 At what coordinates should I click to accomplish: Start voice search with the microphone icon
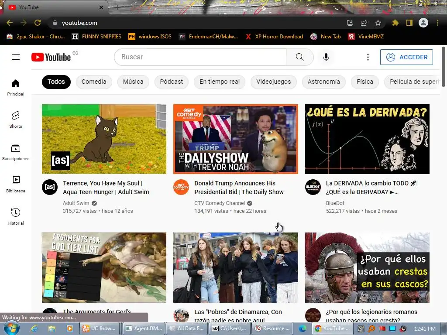[326, 57]
